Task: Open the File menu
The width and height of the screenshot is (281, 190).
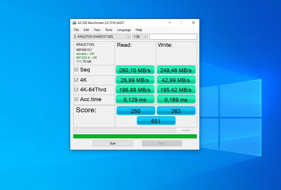Action: point(76,30)
